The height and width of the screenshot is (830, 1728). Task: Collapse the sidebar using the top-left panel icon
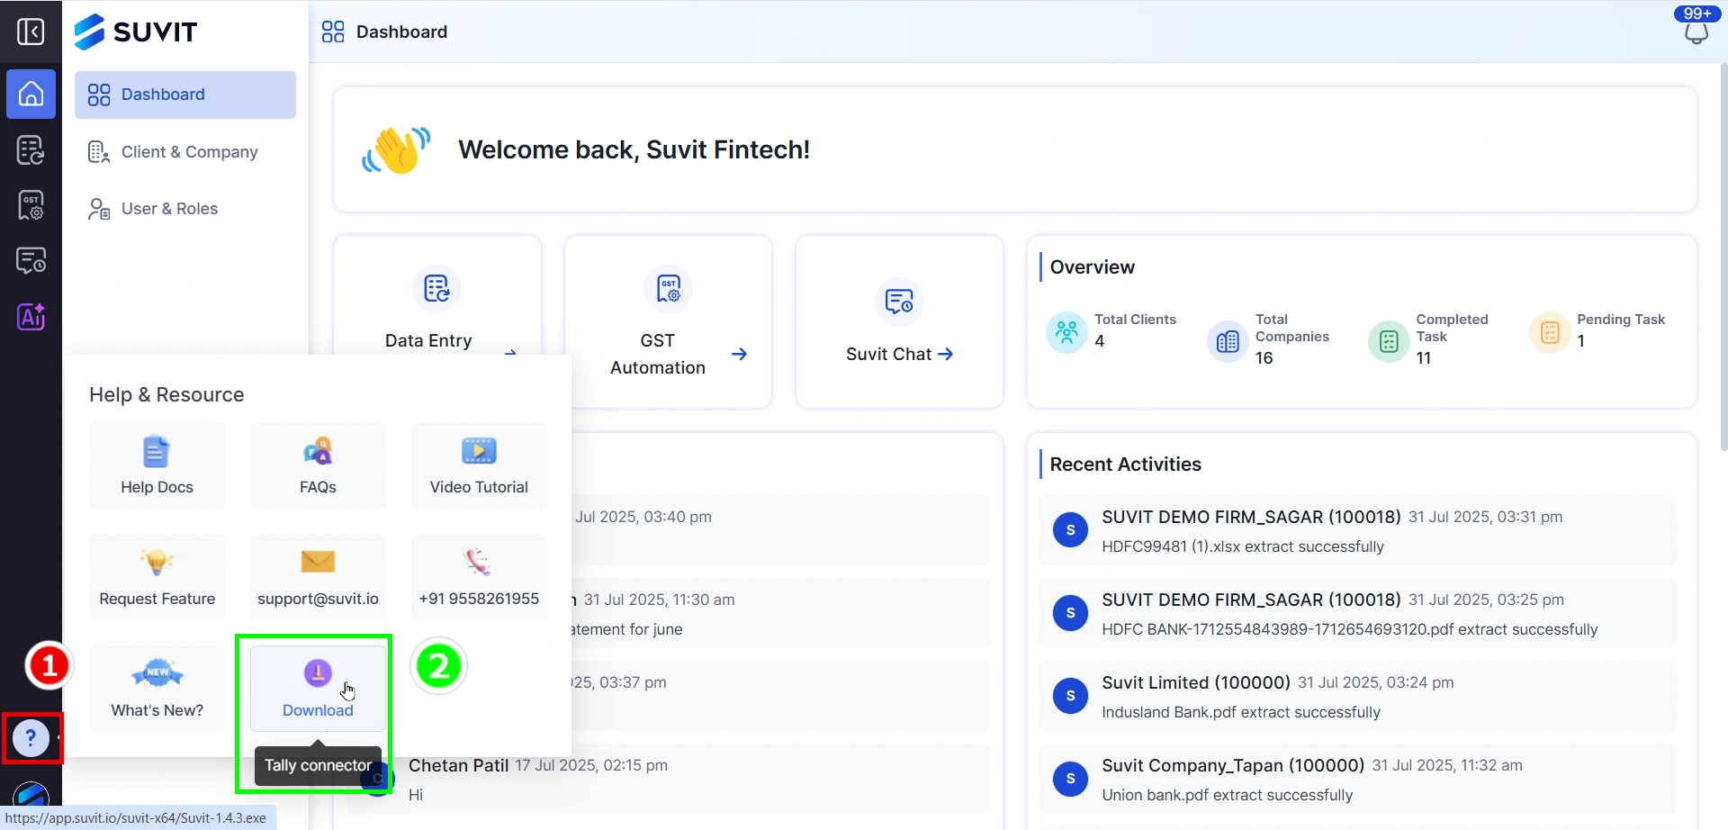click(31, 32)
